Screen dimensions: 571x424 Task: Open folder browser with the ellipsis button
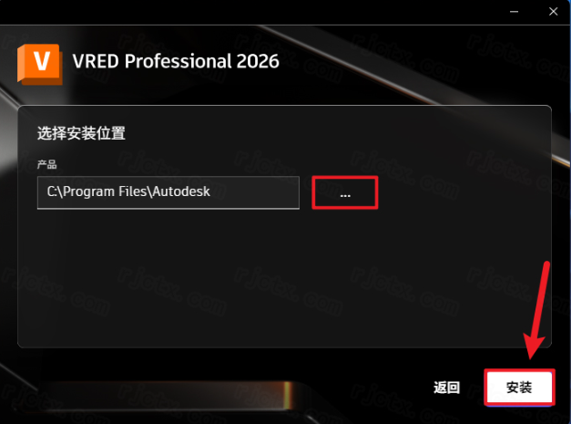[345, 193]
